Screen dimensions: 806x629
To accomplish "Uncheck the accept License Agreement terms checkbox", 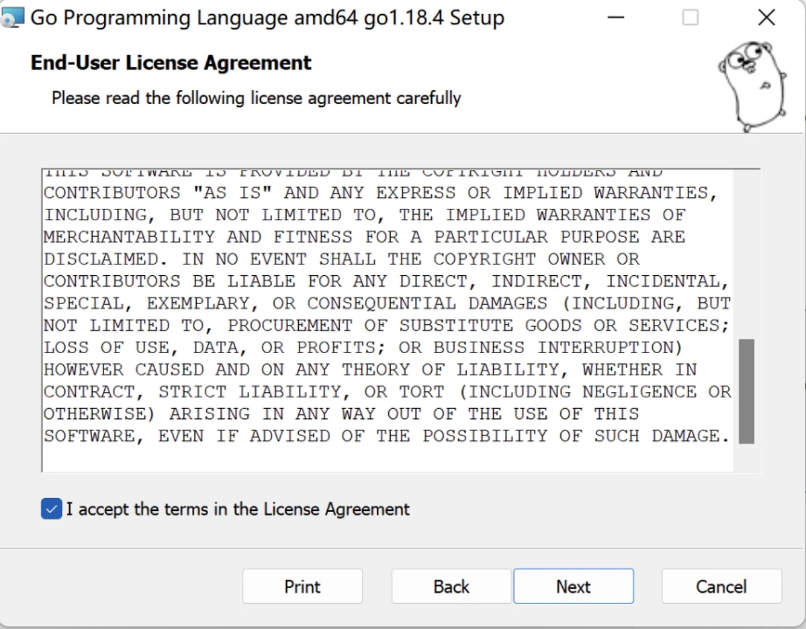I will coord(51,510).
